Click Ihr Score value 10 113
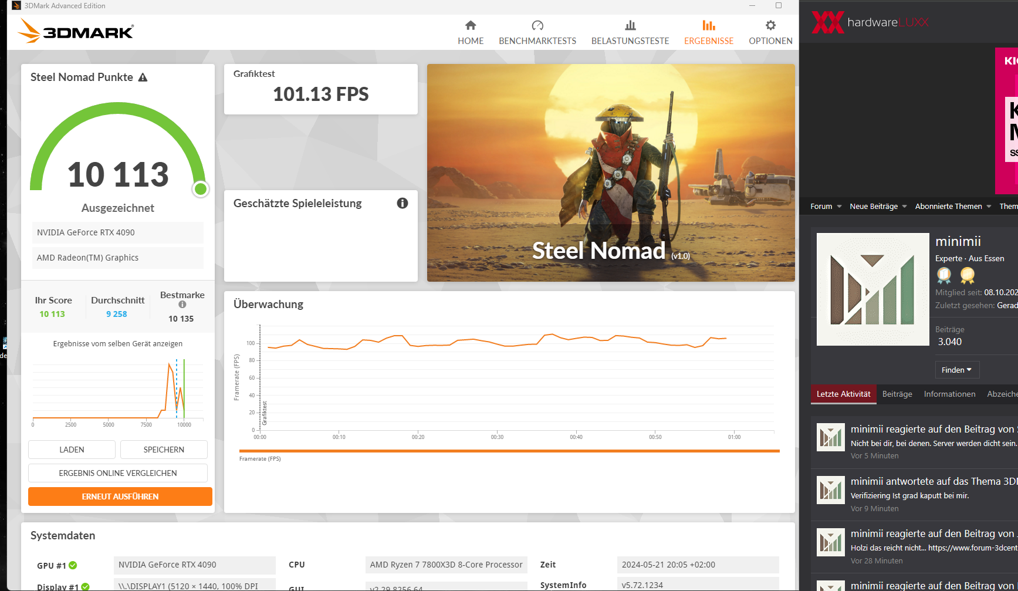The width and height of the screenshot is (1018, 591). pyautogui.click(x=52, y=314)
